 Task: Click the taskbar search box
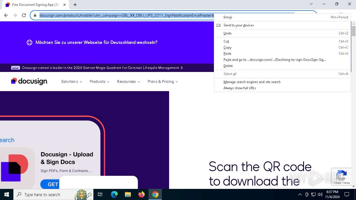click(x=53, y=194)
